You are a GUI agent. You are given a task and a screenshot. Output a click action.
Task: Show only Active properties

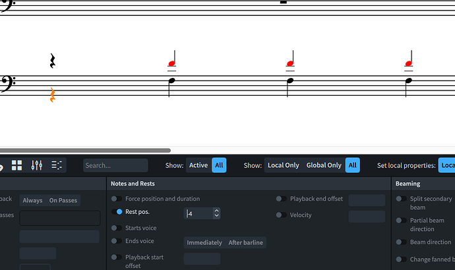(x=198, y=165)
